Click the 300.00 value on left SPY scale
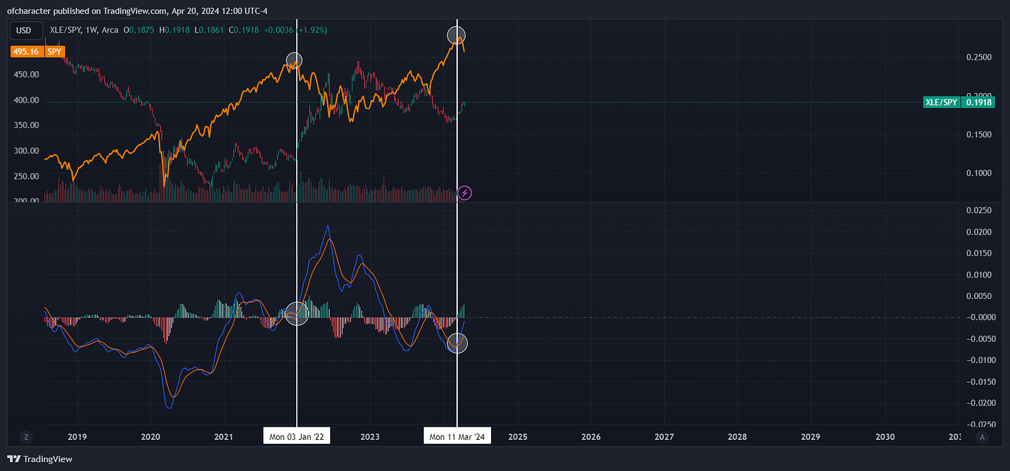The width and height of the screenshot is (1010, 471). 27,151
